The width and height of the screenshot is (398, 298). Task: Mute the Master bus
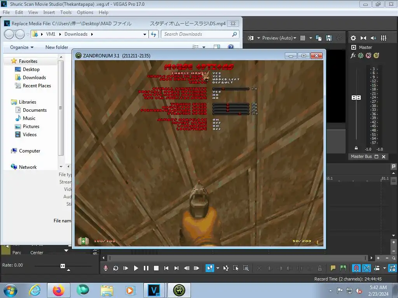pyautogui.click(x=368, y=55)
